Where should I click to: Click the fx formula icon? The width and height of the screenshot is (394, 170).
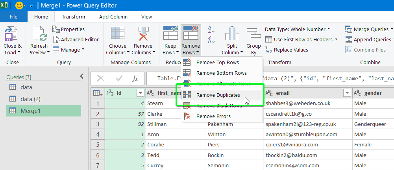(135, 79)
